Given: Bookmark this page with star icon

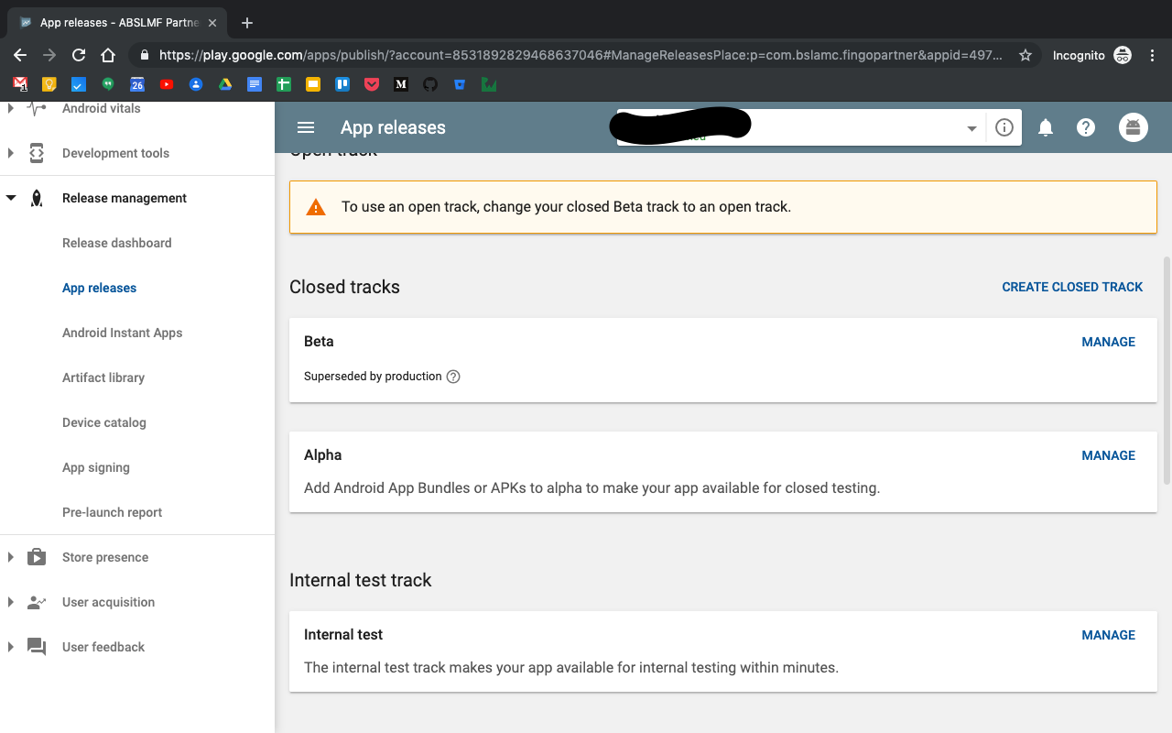Looking at the screenshot, I should (x=1025, y=55).
